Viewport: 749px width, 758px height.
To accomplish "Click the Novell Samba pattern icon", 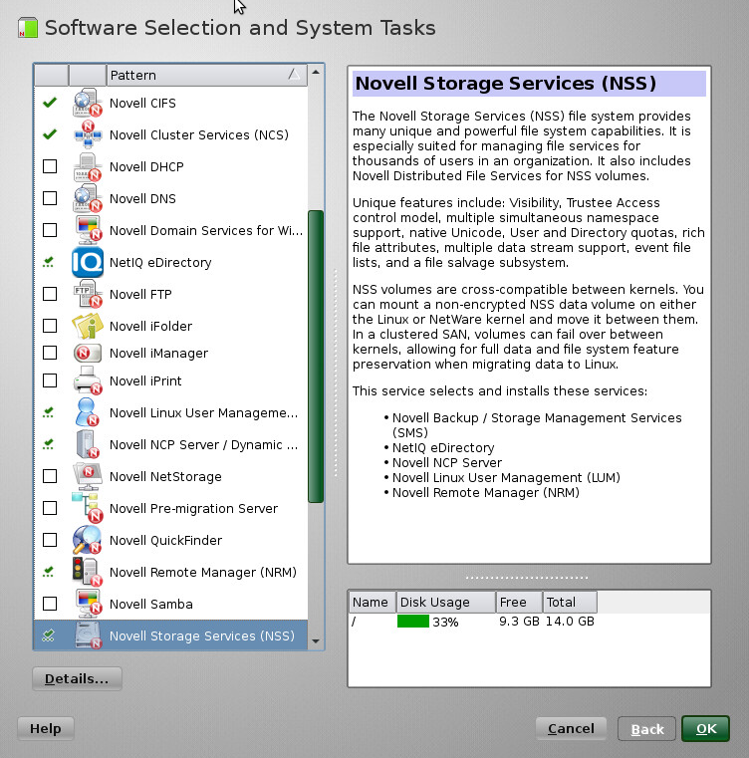I will pyautogui.click(x=88, y=604).
